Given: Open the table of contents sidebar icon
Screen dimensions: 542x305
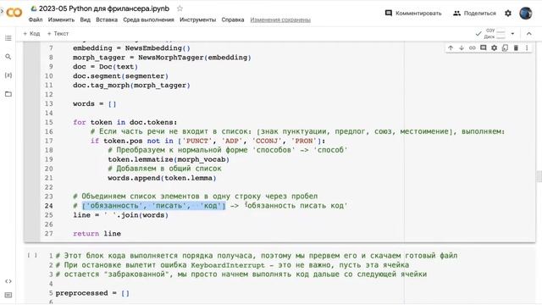Looking at the screenshot, I should coord(8,38).
